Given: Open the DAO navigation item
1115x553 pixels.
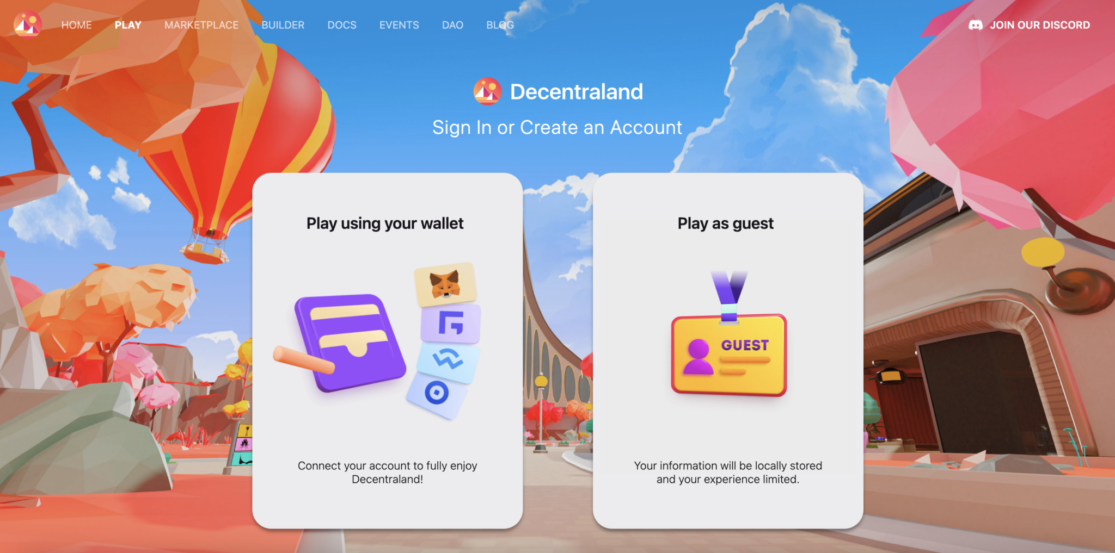Looking at the screenshot, I should pos(452,25).
